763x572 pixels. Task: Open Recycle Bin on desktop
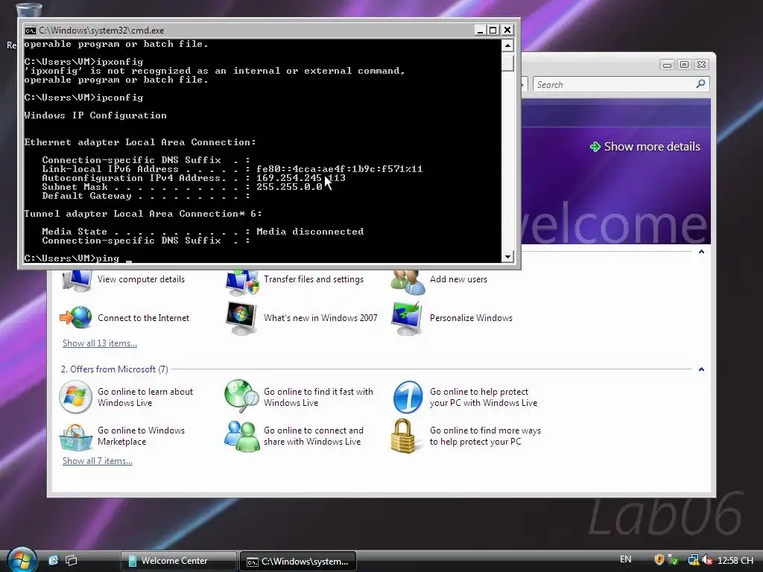[29, 12]
